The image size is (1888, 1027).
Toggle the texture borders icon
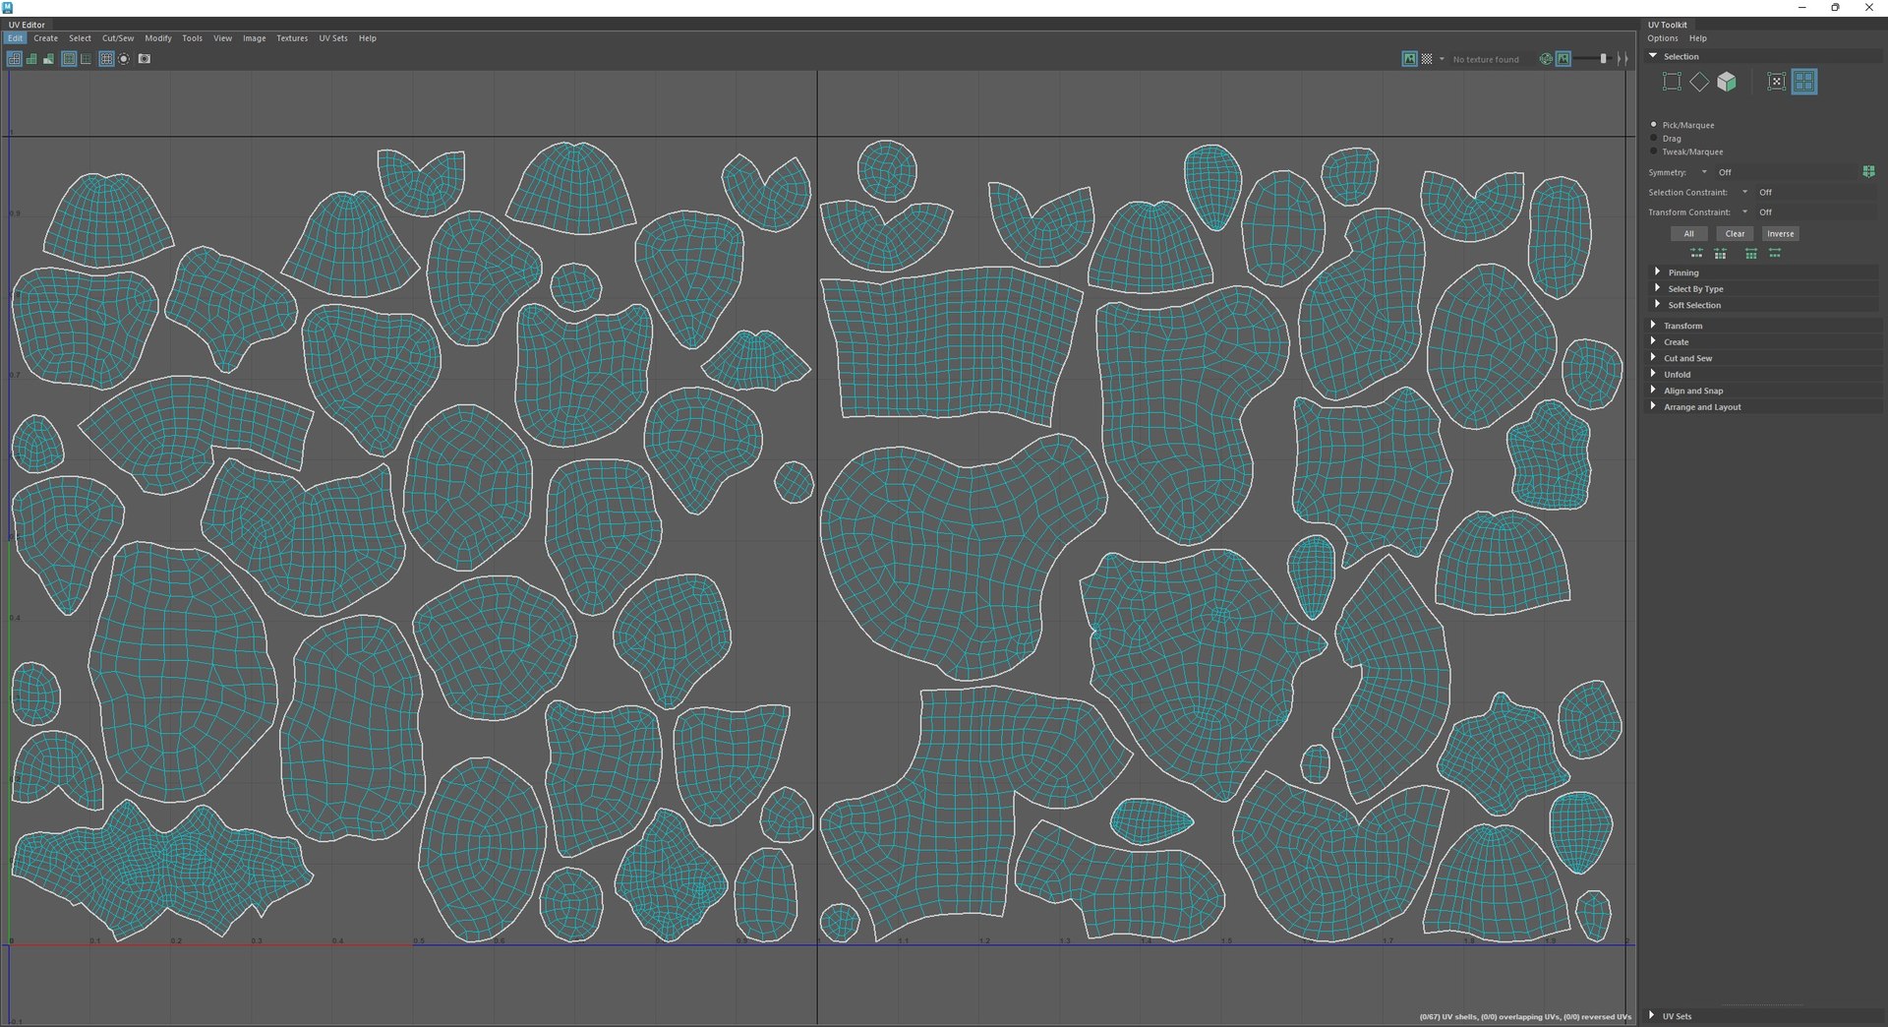[69, 59]
